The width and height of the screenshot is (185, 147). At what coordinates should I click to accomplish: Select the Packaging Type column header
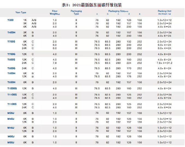pos(76,12)
